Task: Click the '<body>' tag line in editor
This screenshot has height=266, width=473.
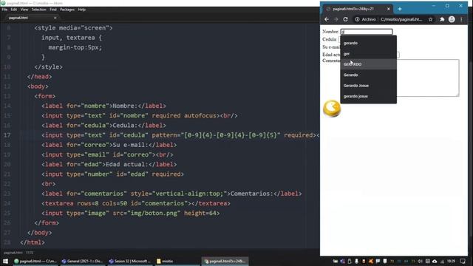Action: tap(38, 86)
